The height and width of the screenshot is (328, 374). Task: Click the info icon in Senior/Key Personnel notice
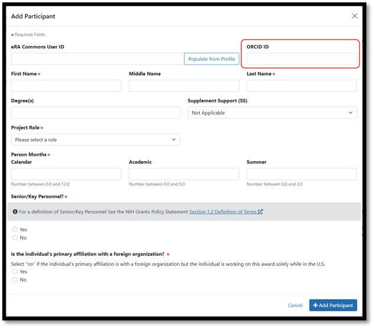tap(15, 212)
